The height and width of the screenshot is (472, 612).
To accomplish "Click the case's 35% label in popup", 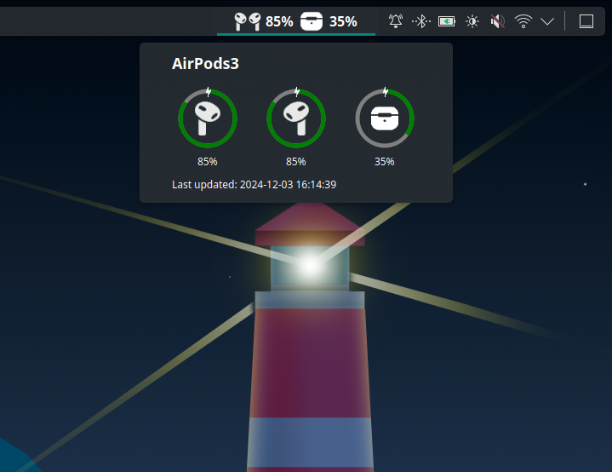I will point(385,162).
